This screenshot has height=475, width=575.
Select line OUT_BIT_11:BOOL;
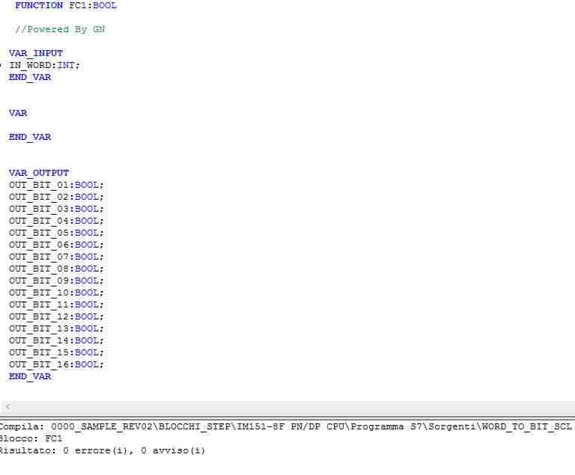[x=56, y=304]
